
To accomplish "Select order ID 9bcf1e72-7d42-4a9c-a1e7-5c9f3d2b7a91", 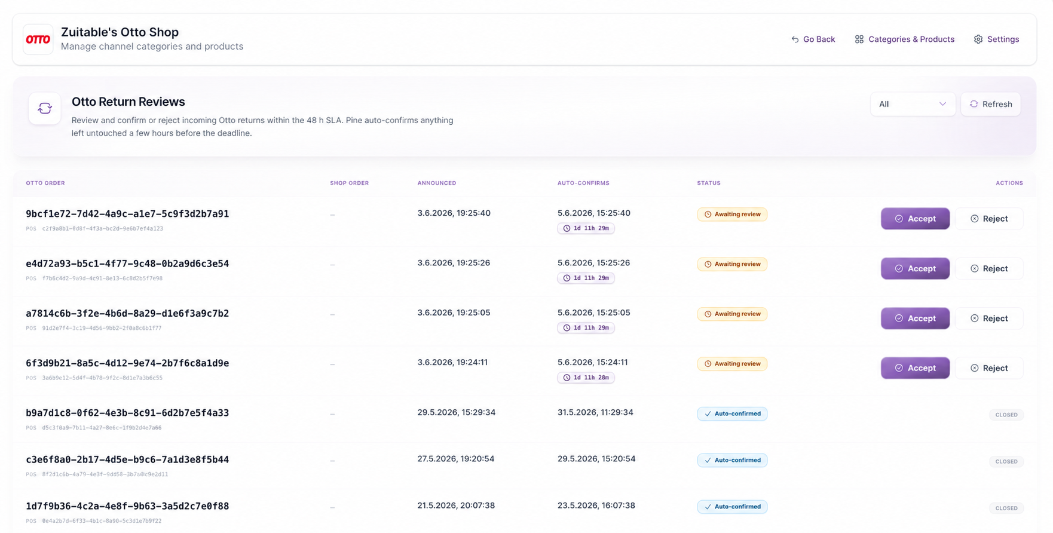I will click(x=127, y=214).
